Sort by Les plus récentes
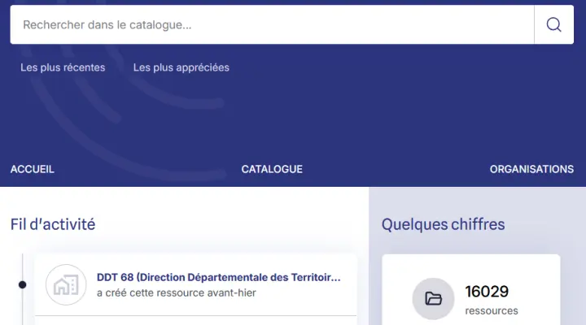This screenshot has width=586, height=325. (x=63, y=67)
